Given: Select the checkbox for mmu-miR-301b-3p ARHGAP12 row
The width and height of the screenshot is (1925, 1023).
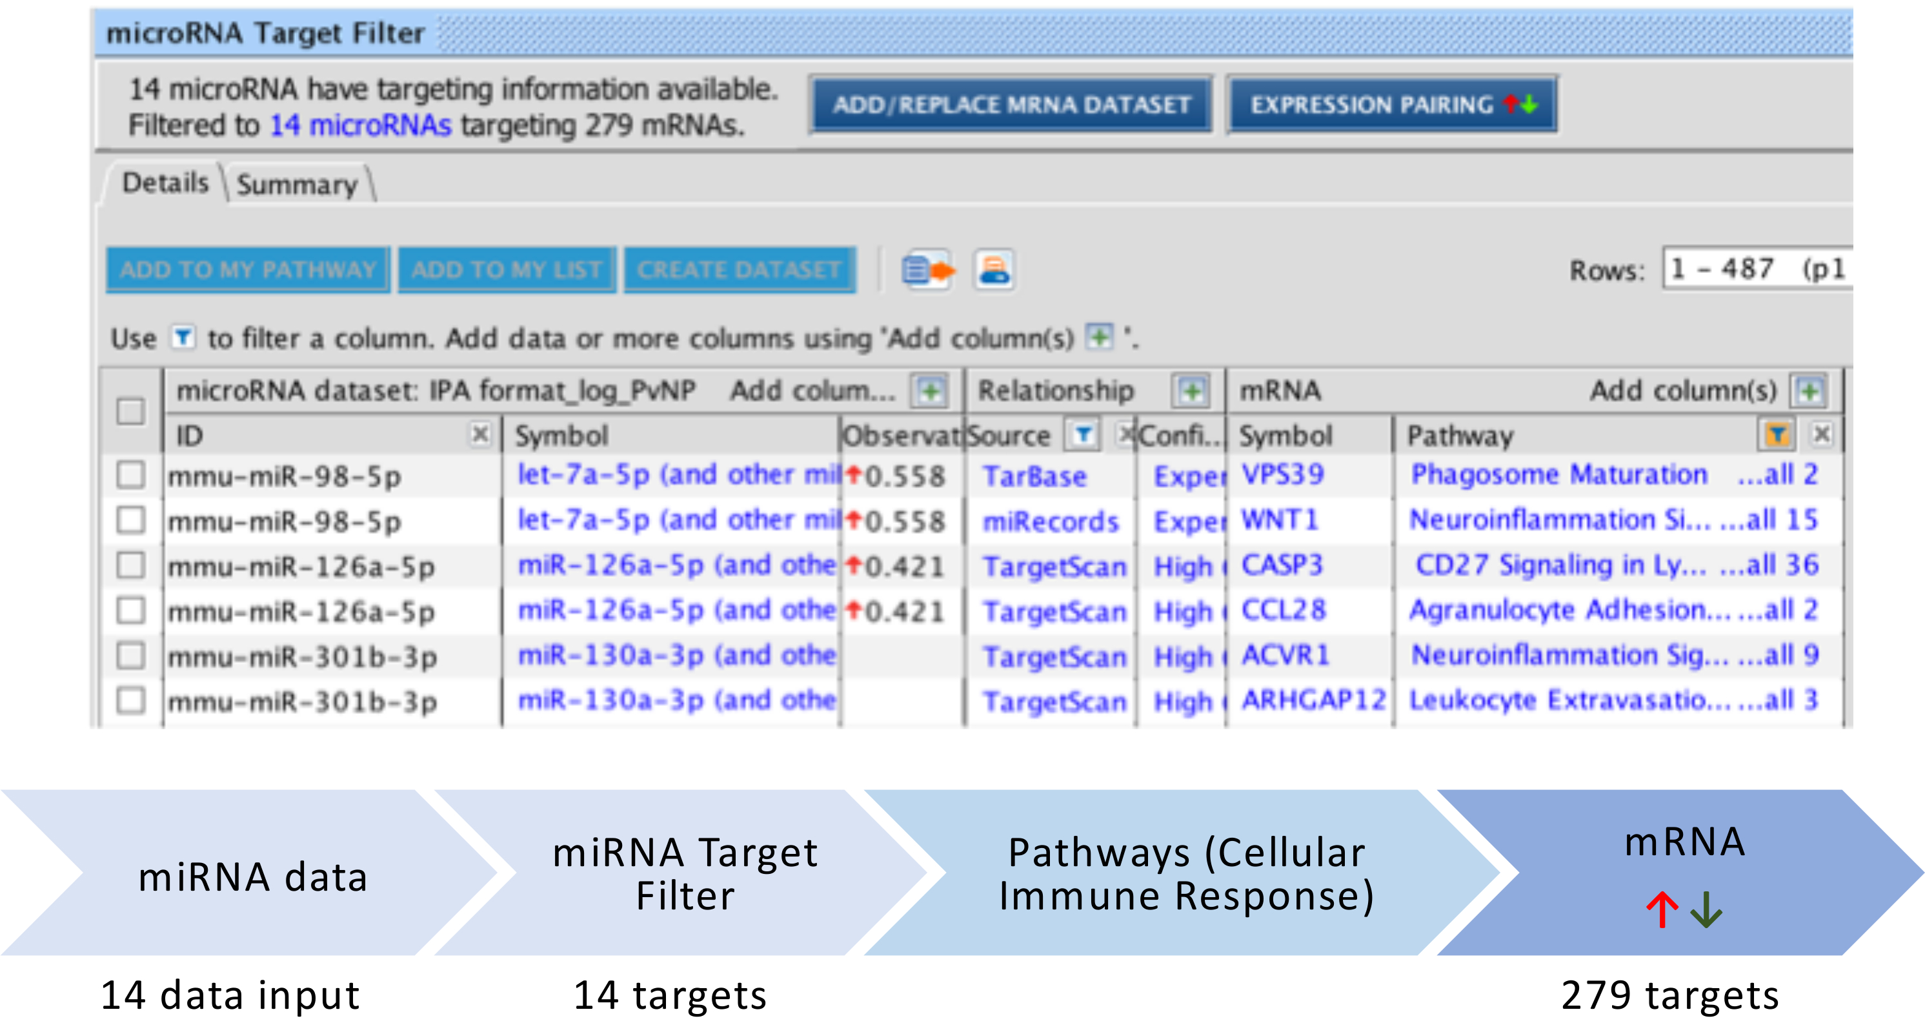Looking at the screenshot, I should pyautogui.click(x=131, y=701).
